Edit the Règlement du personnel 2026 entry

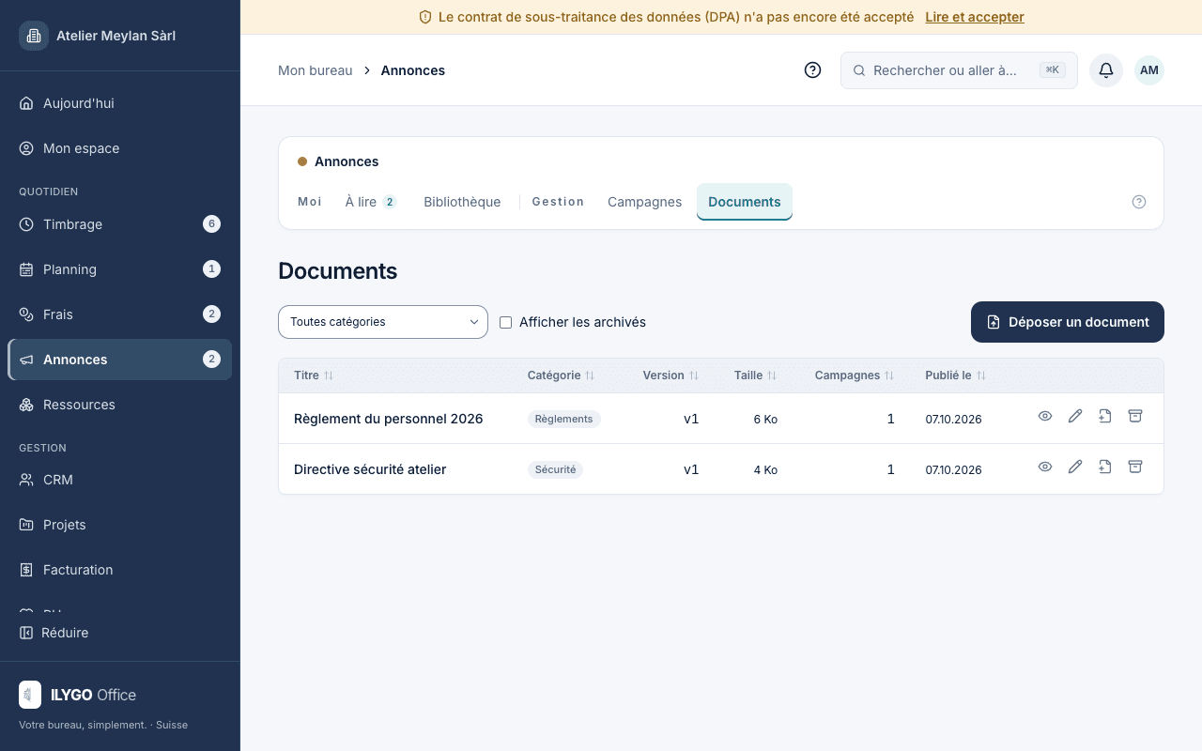(x=1075, y=416)
